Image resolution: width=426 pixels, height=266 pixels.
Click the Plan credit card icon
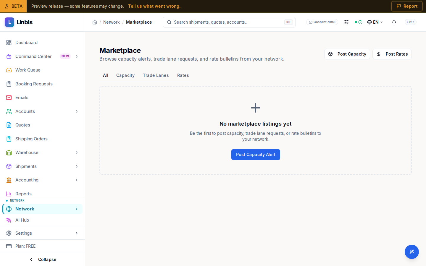click(9, 246)
